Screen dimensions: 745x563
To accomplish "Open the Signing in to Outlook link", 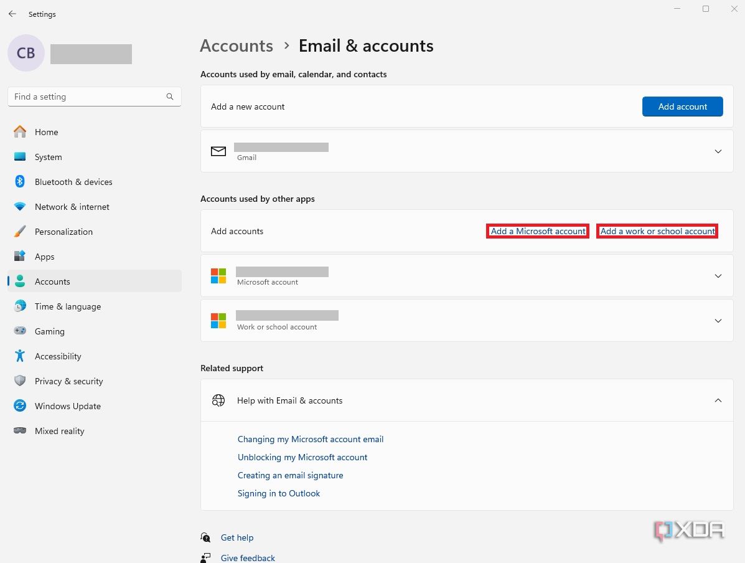I will (x=279, y=493).
